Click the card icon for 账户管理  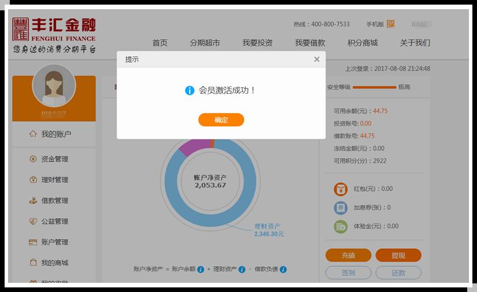33,242
